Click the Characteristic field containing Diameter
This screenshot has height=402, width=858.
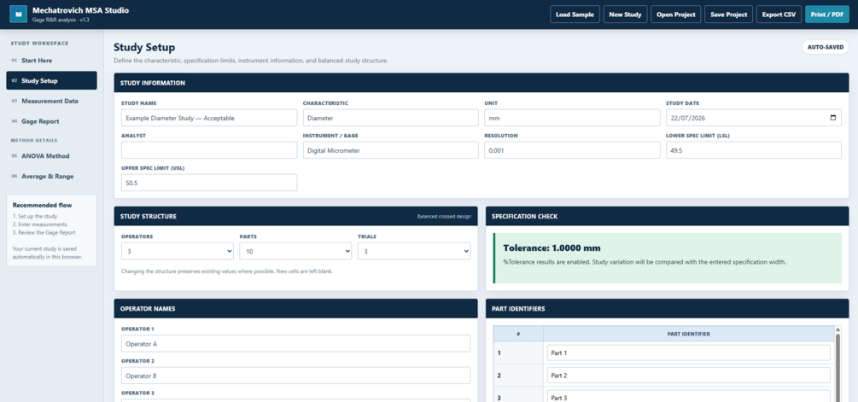(x=391, y=118)
